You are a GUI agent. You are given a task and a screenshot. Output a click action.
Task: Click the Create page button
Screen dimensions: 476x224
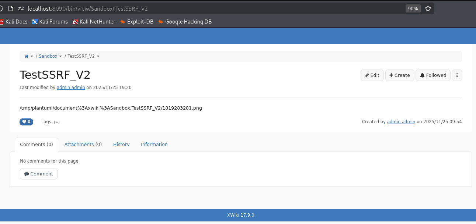click(400, 75)
